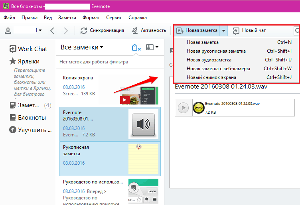300x205 pixels.
Task: Play the wav audio attachment
Action: click(183, 108)
